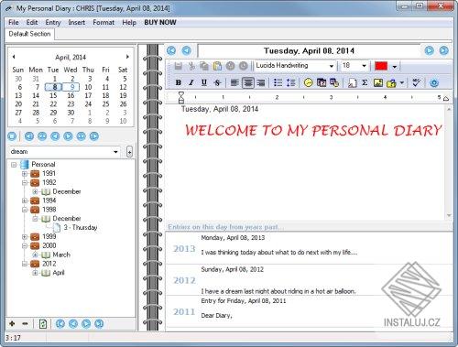458x347 pixels.
Task: Run spell check with ABC icon
Action: coord(417,82)
